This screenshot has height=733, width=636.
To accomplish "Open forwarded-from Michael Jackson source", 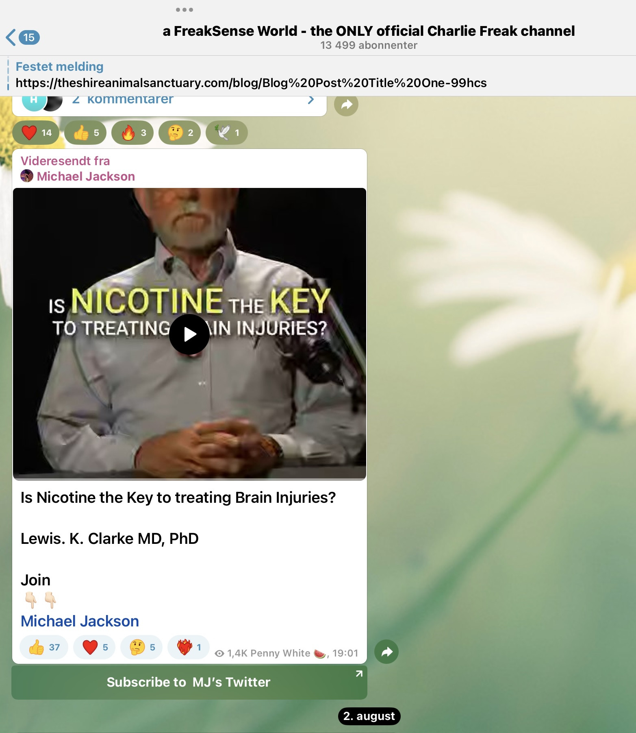I will click(85, 177).
